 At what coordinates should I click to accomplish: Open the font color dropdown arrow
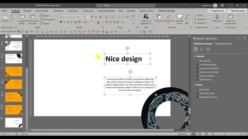(101, 22)
